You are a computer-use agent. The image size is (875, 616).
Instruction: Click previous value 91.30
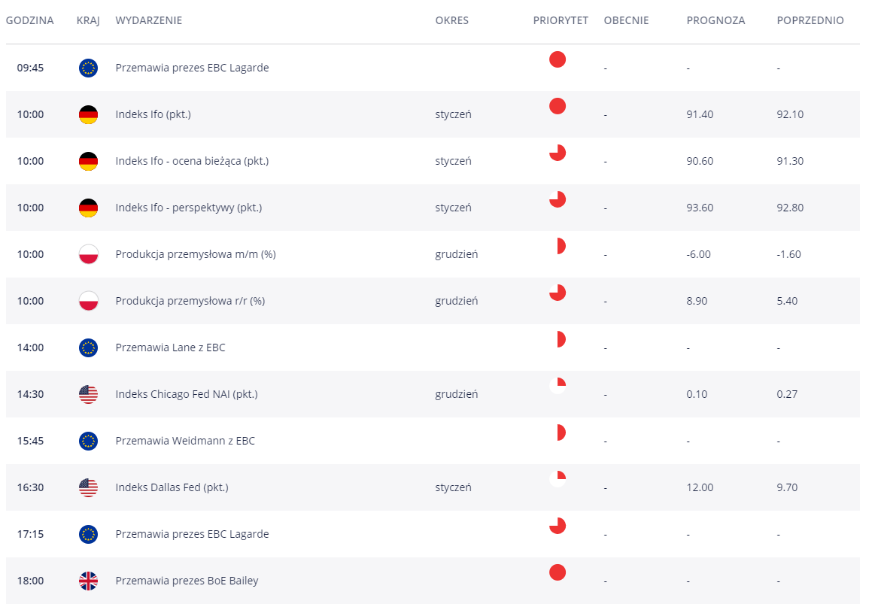(x=790, y=161)
